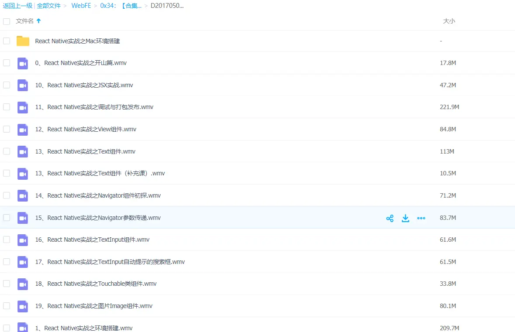This screenshot has height=332, width=515.
Task: Click video icon of 14、Navigator组件初探.wmv
Action: click(x=23, y=196)
